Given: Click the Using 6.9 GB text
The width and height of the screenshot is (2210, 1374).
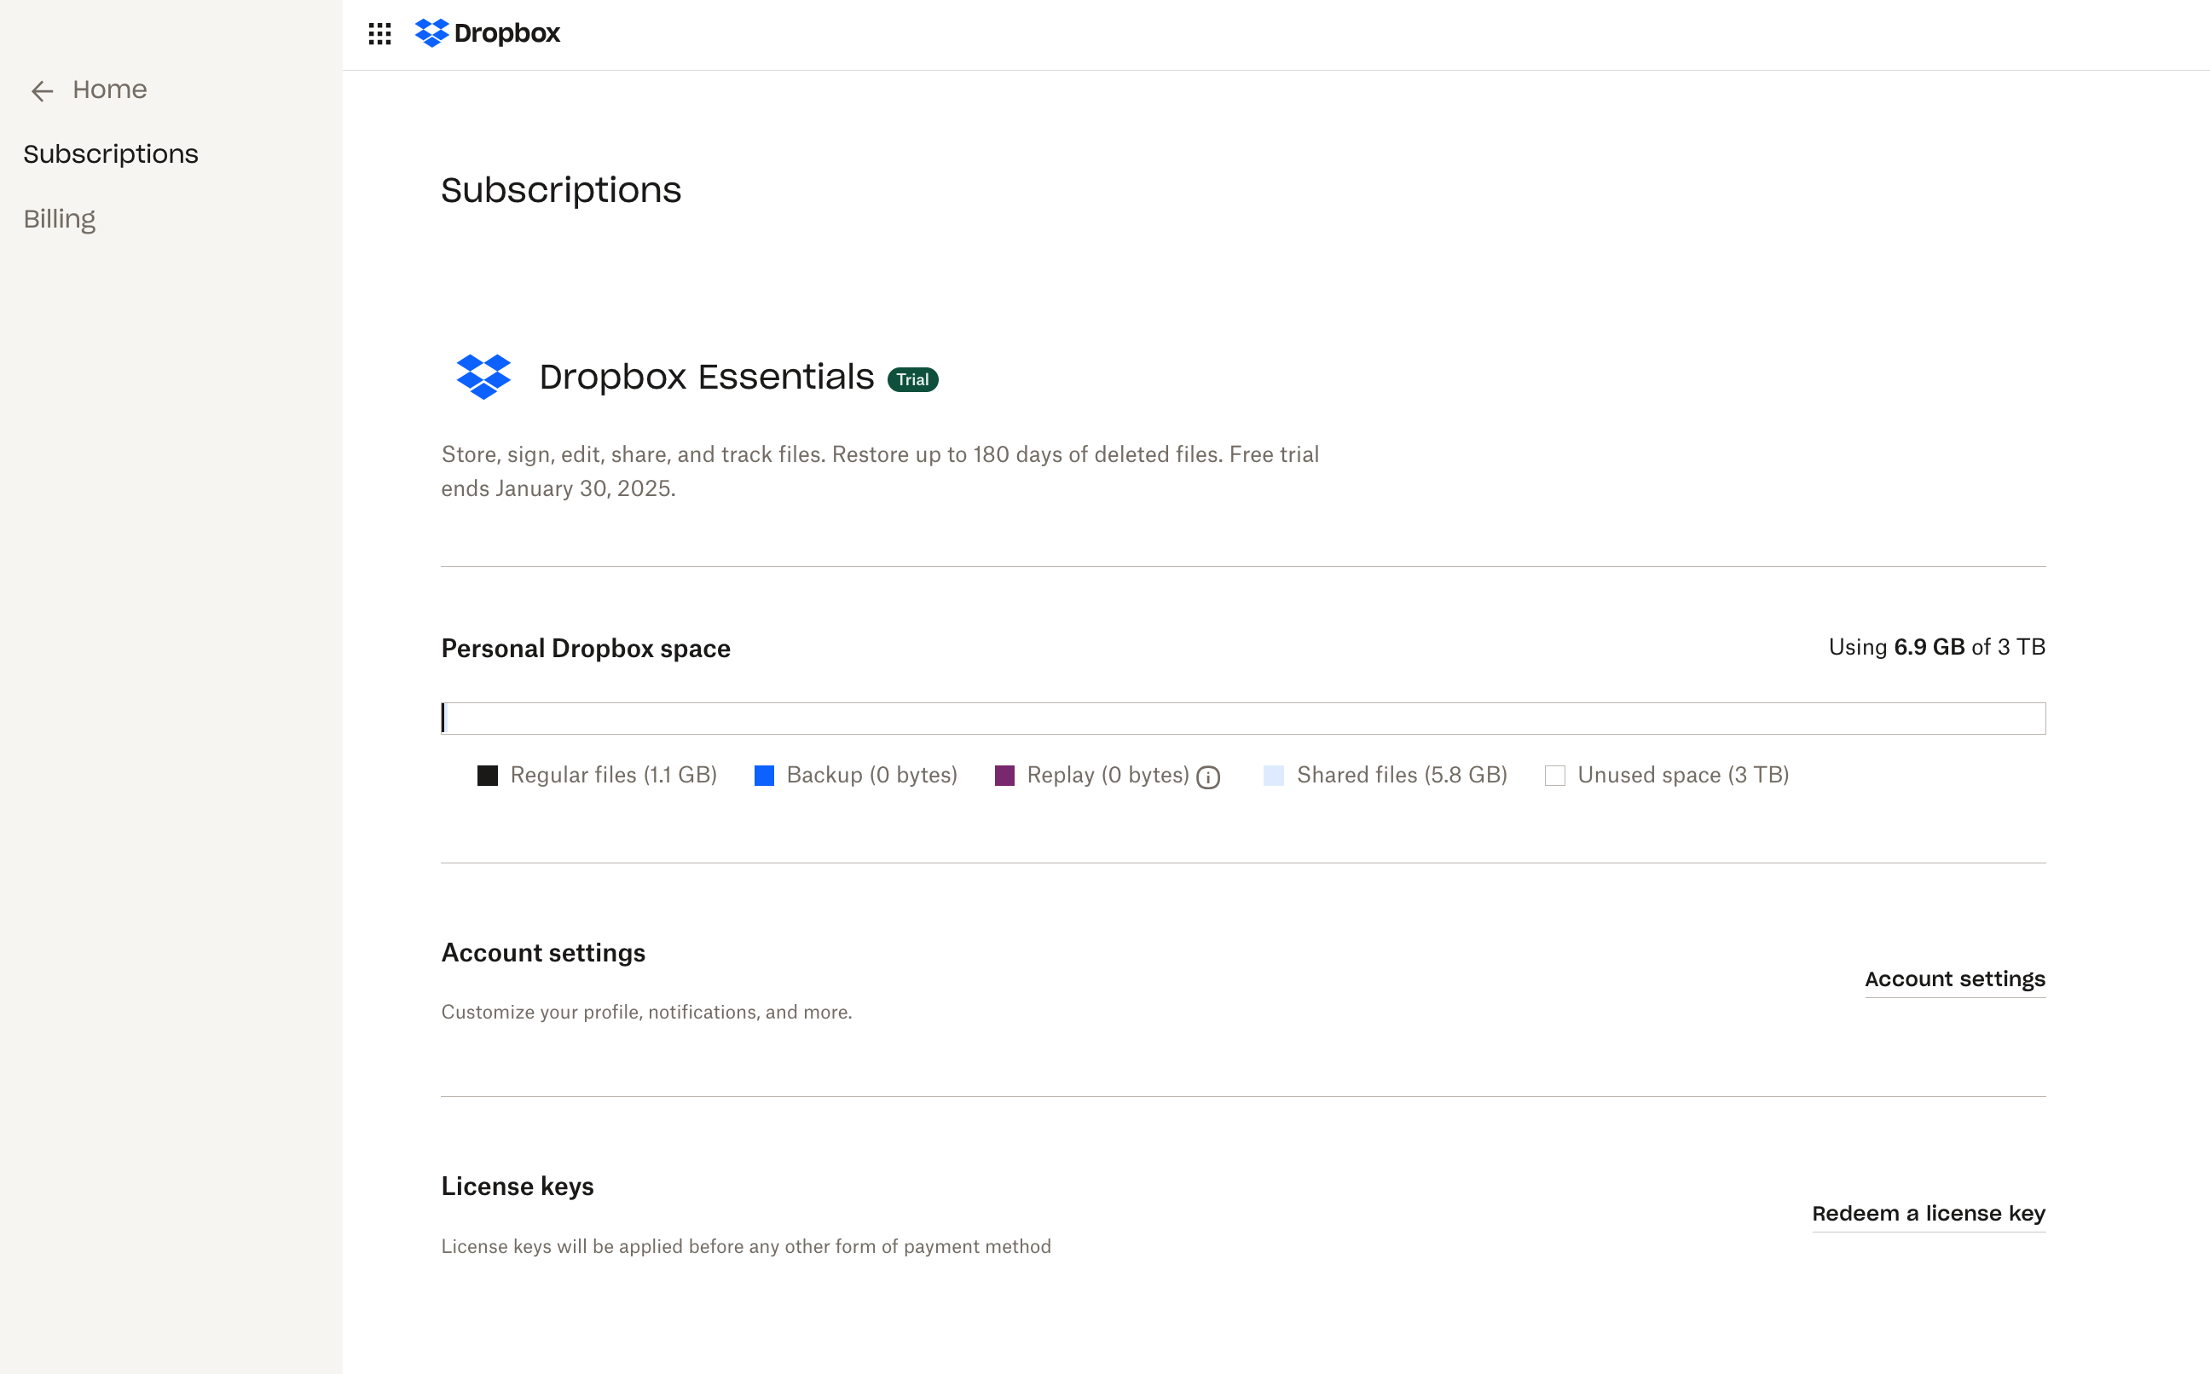Looking at the screenshot, I should click(1936, 647).
